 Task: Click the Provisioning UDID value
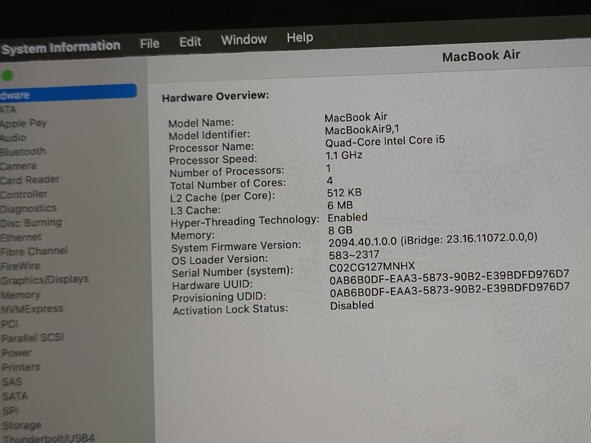tap(450, 290)
